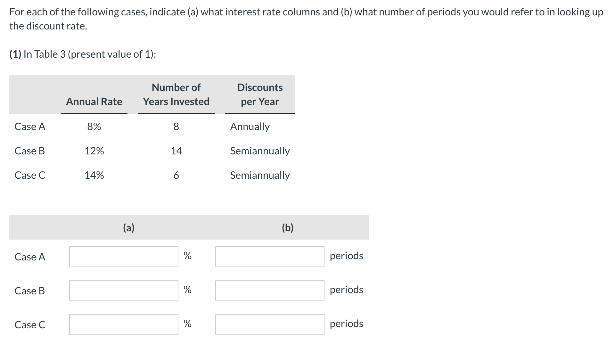Click the Case C percentage input field

123,324
